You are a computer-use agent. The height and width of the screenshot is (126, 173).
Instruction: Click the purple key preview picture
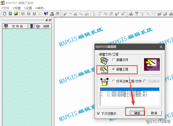point(152,64)
